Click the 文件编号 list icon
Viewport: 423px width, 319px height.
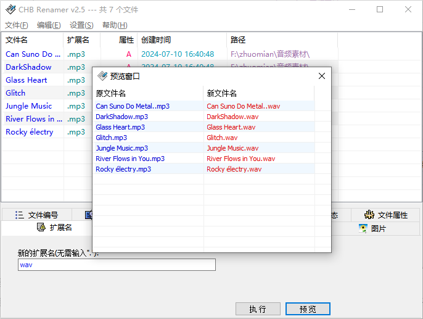[20, 215]
